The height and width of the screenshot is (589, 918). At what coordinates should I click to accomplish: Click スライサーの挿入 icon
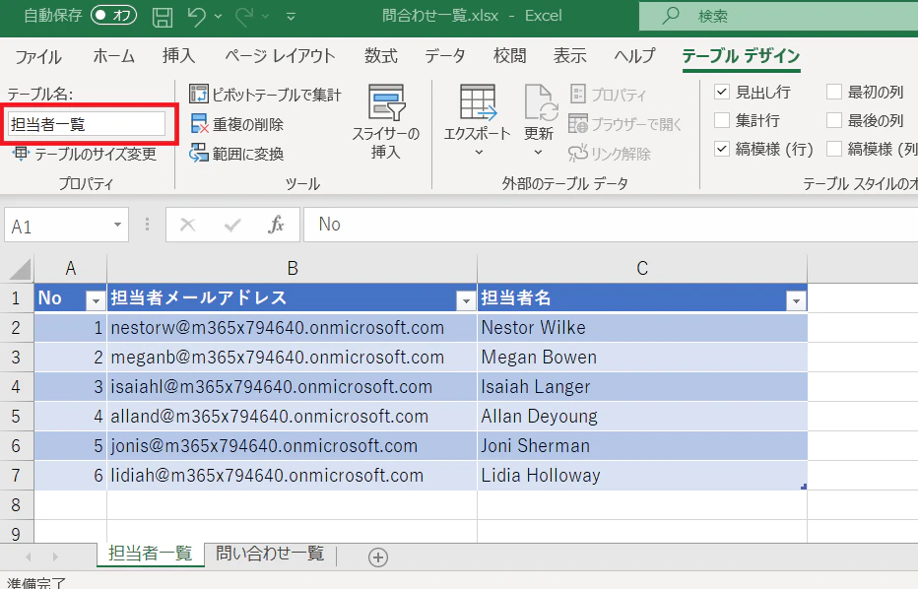click(x=386, y=102)
